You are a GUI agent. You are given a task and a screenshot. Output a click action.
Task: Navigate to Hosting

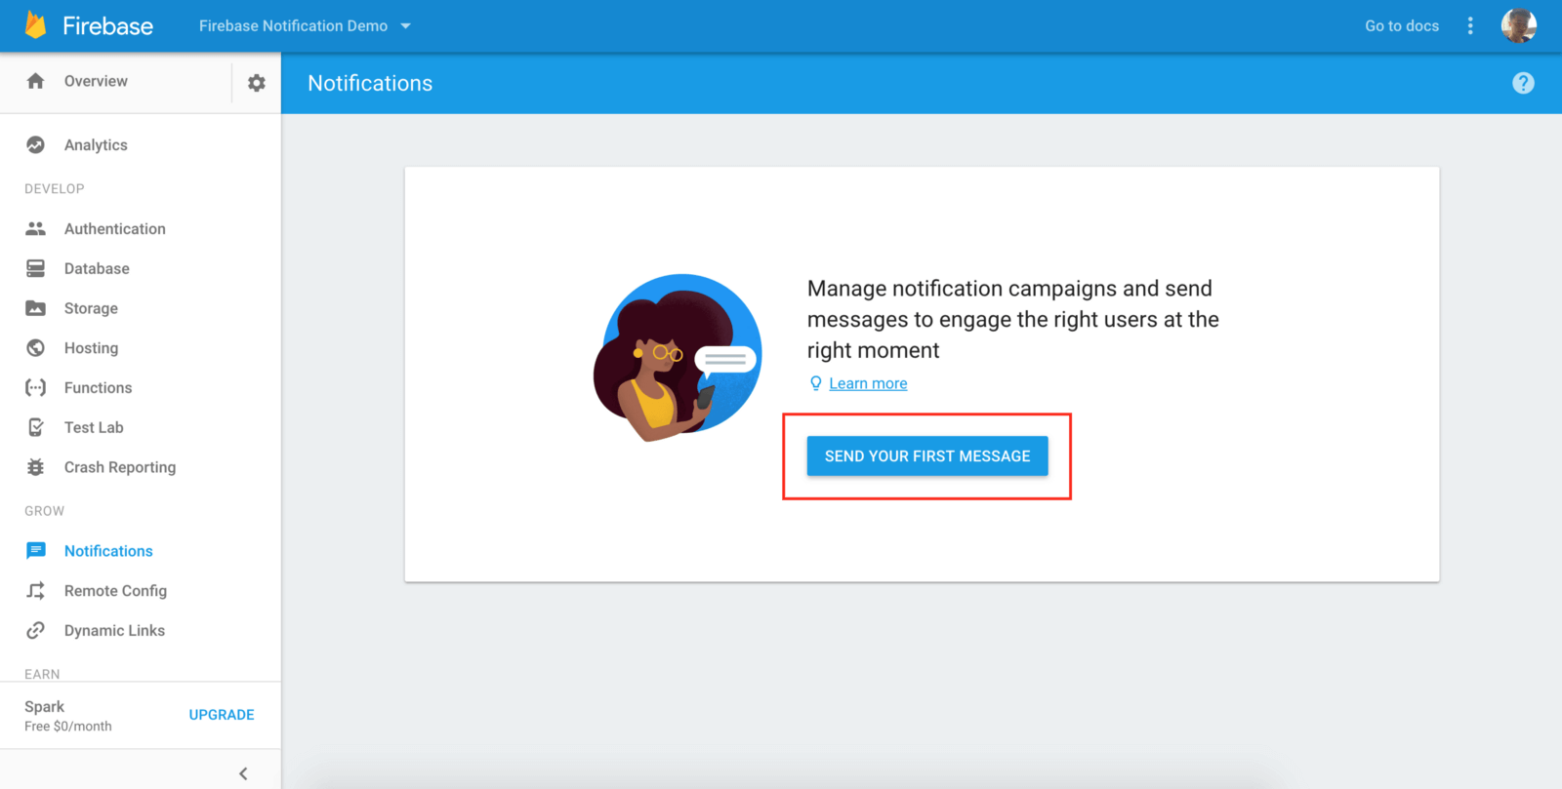click(x=91, y=348)
